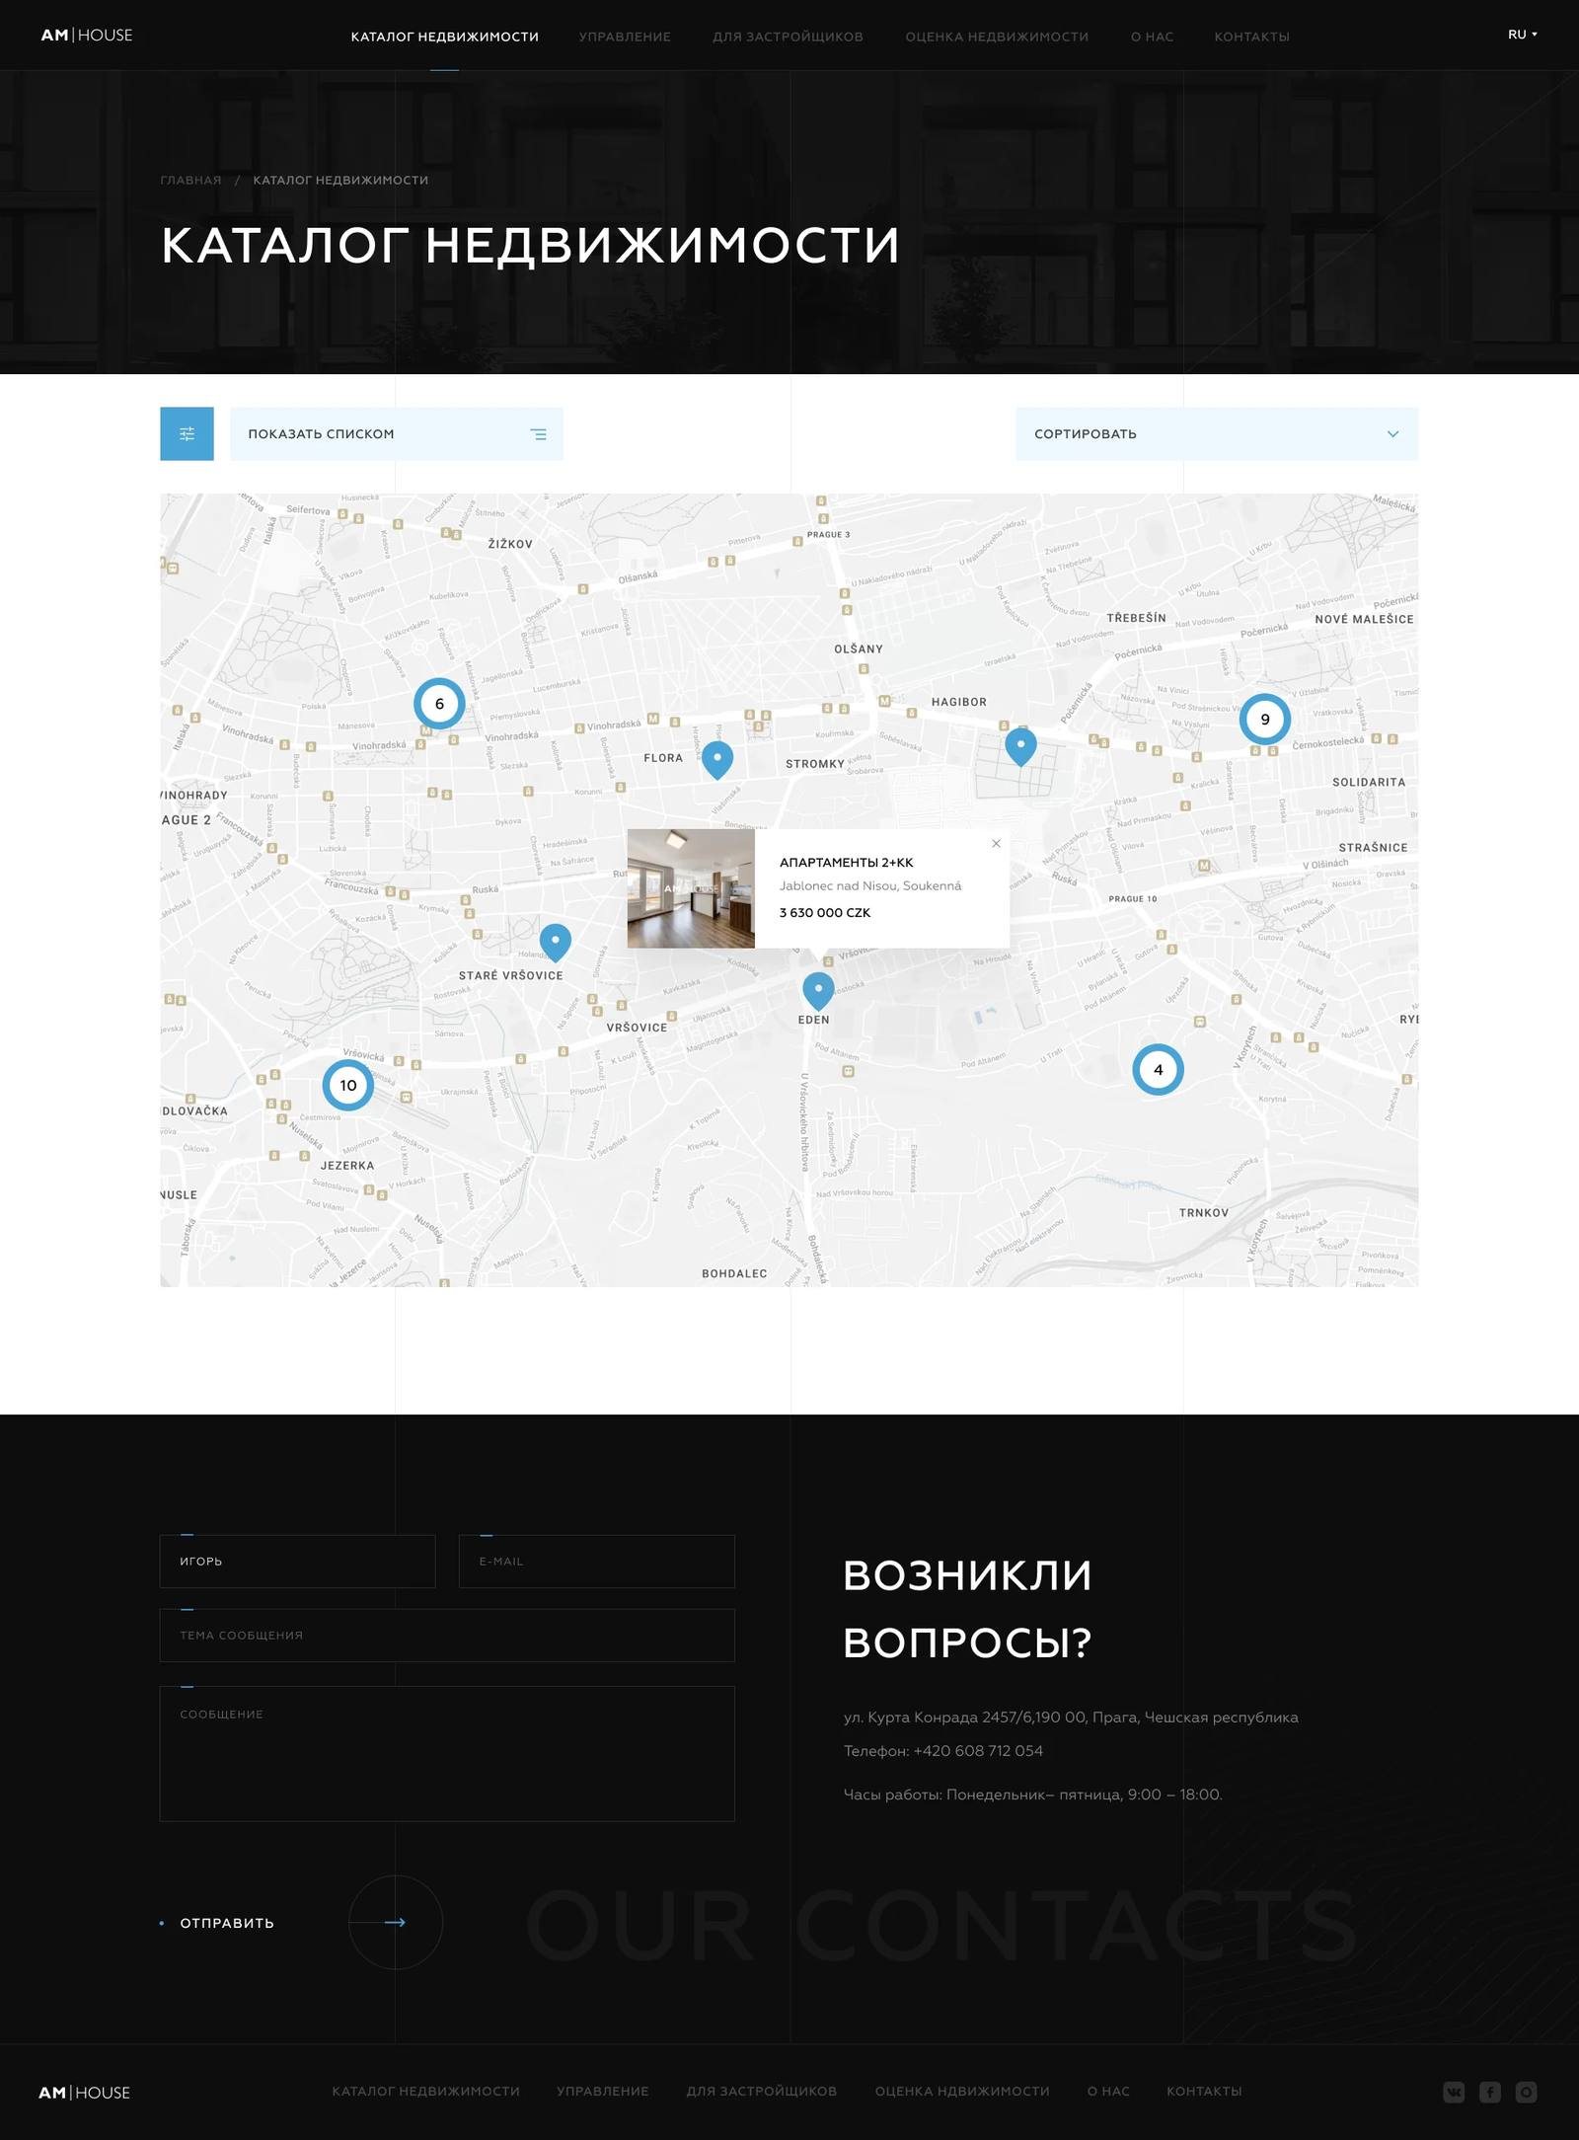
Task: Open footer link Управление
Action: pyautogui.click(x=602, y=2091)
